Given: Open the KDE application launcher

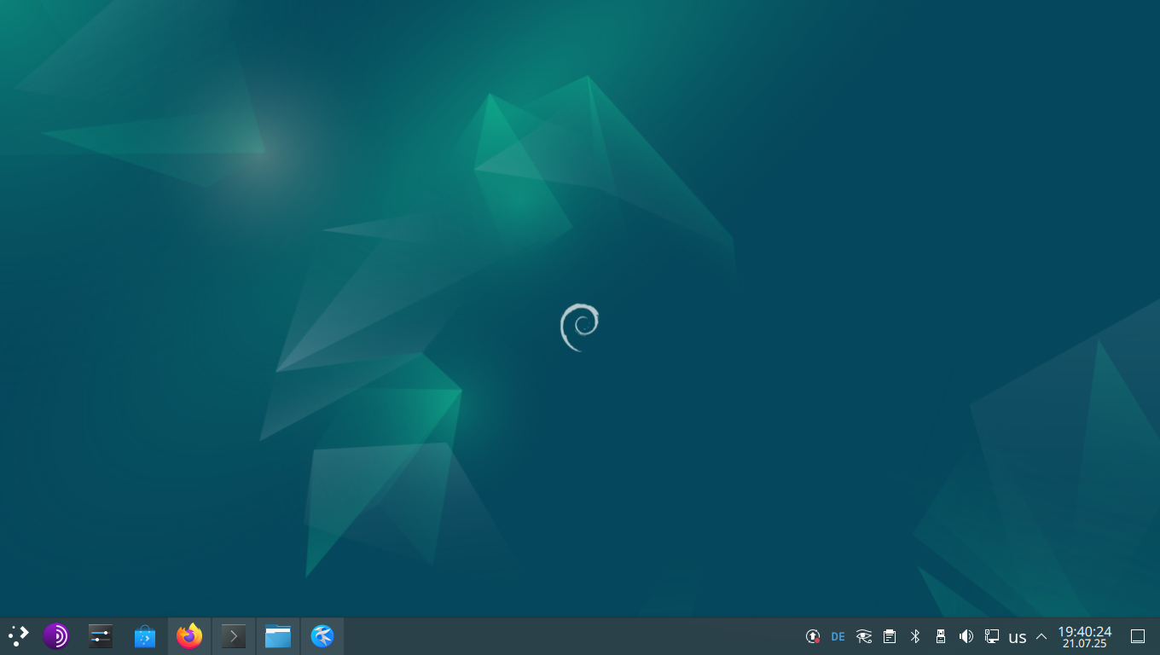Looking at the screenshot, I should (17, 635).
